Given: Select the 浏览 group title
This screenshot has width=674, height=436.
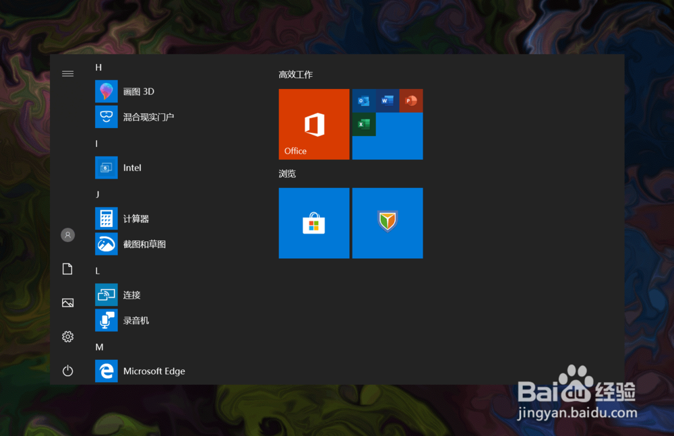Looking at the screenshot, I should 287,174.
